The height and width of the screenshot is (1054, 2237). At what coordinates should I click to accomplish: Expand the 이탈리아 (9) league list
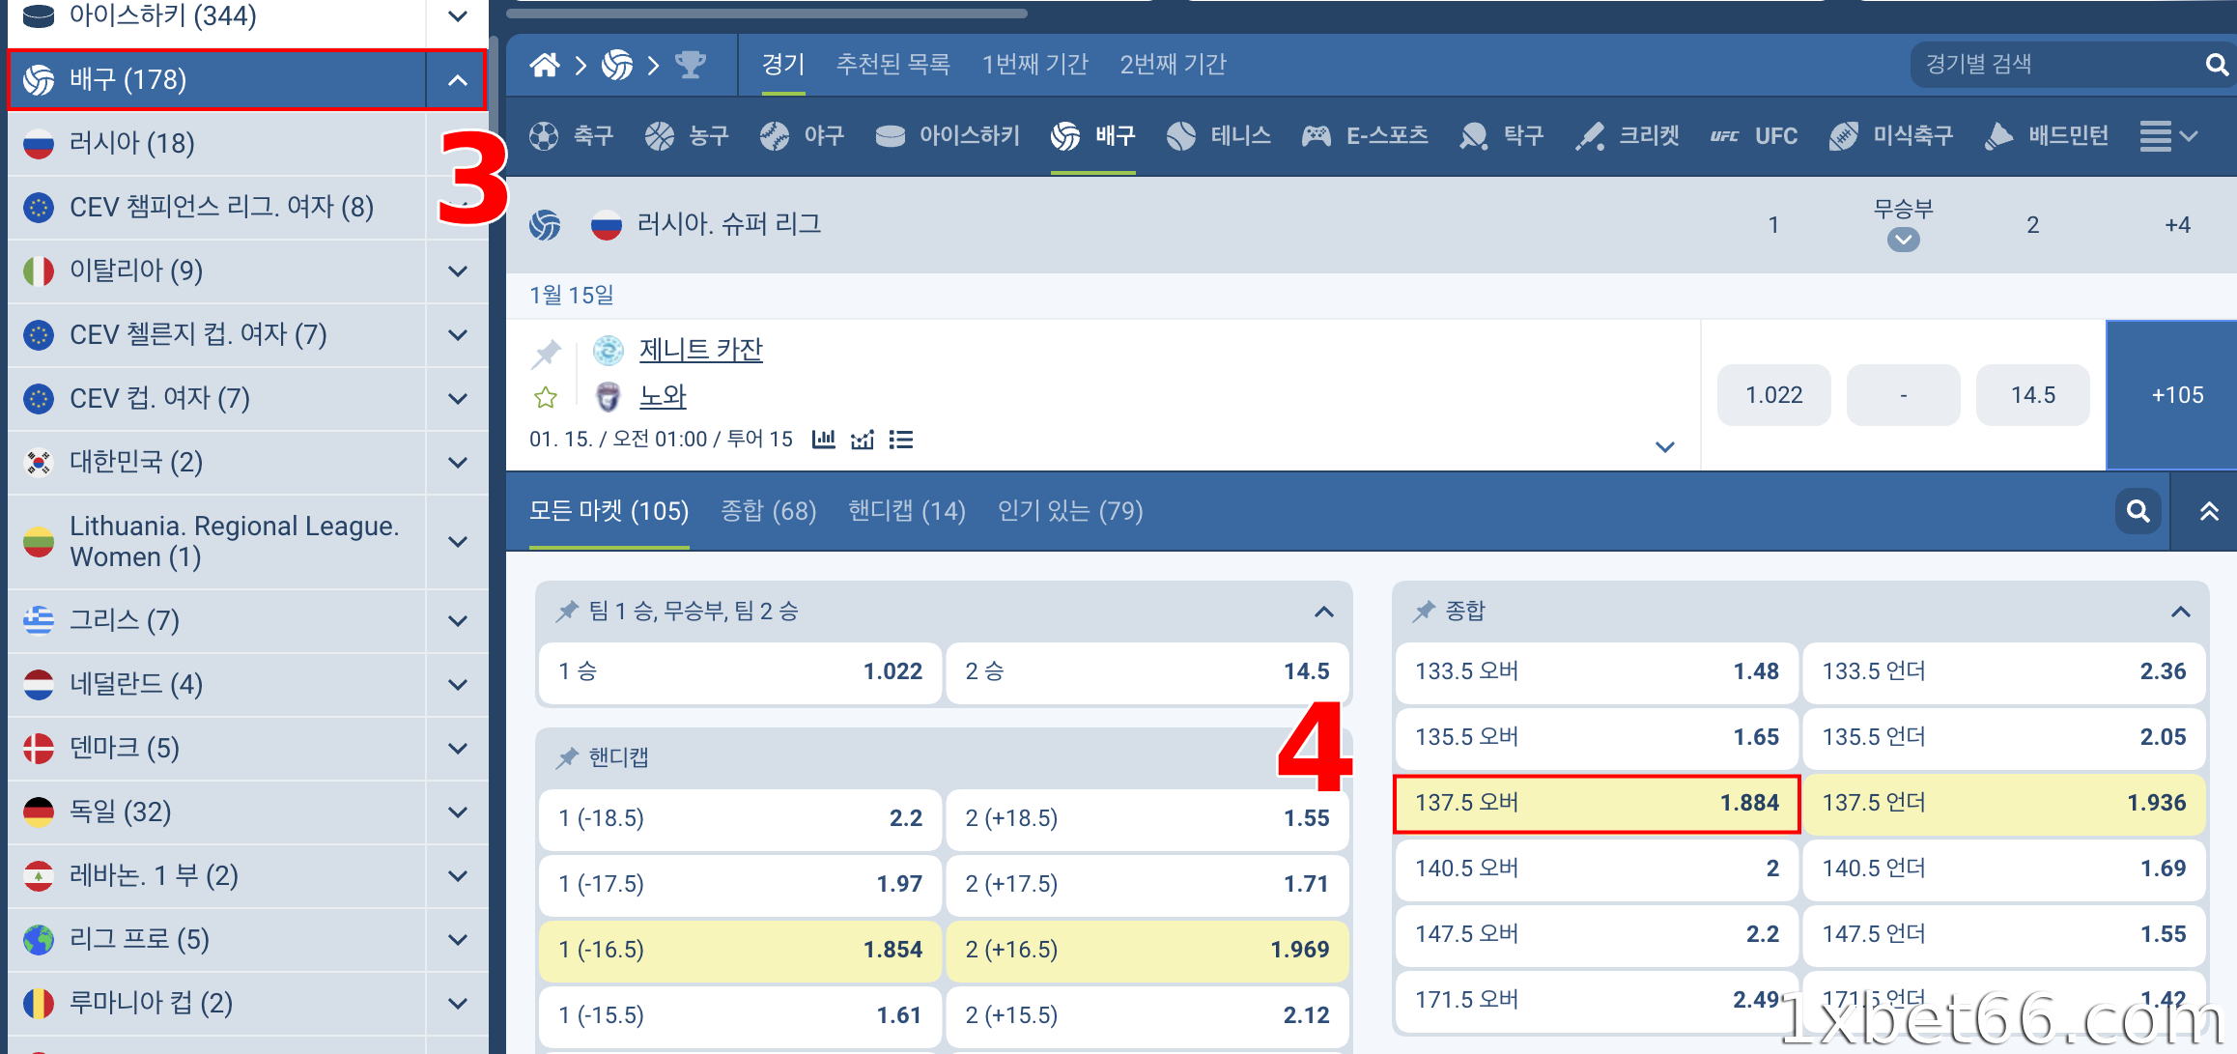coord(458,271)
